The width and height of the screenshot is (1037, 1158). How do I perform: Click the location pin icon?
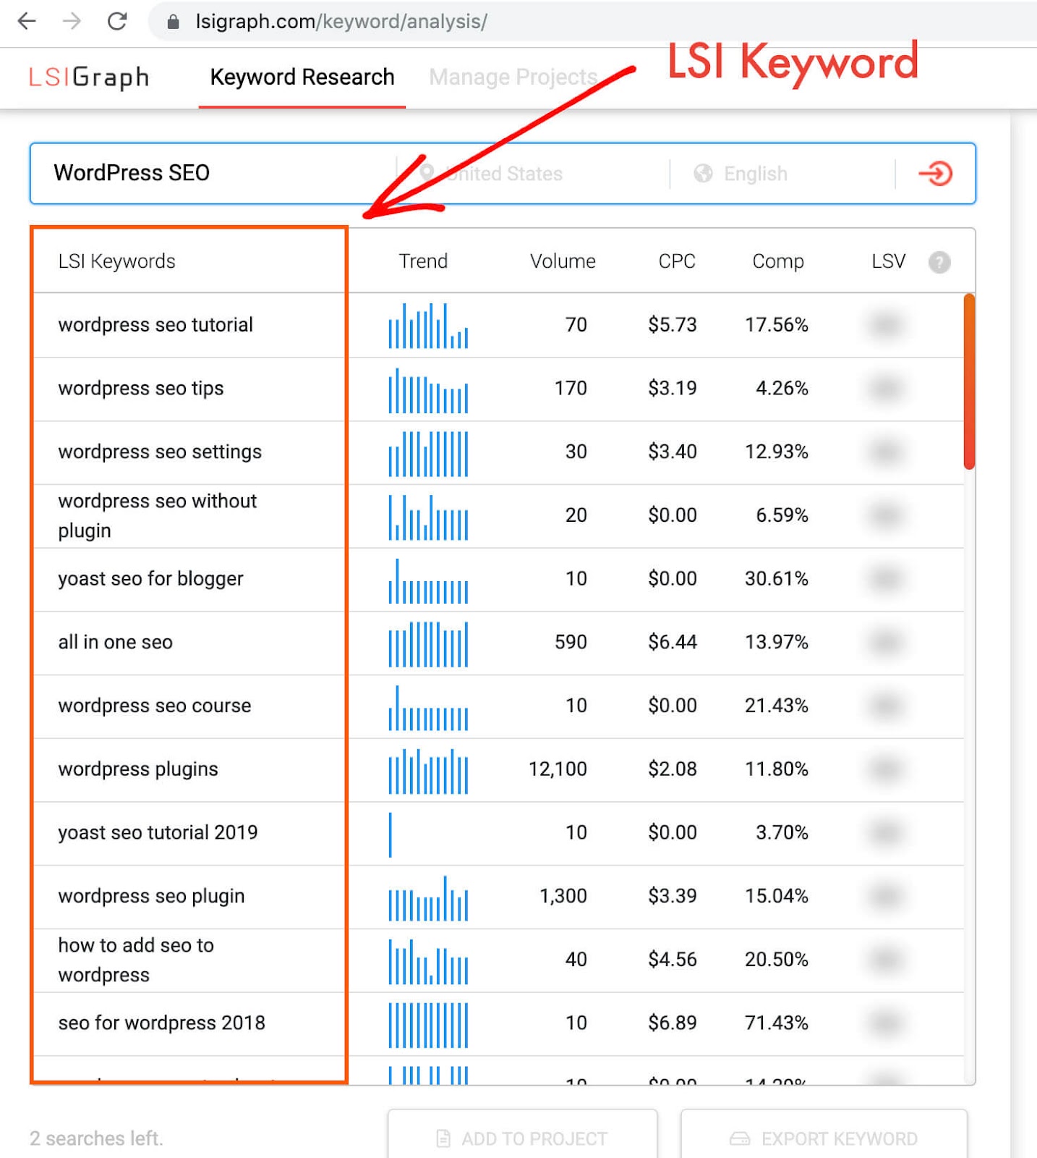click(x=427, y=173)
